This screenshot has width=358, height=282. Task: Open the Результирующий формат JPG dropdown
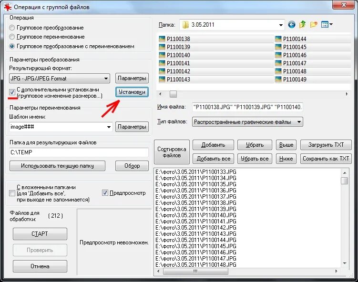point(60,79)
